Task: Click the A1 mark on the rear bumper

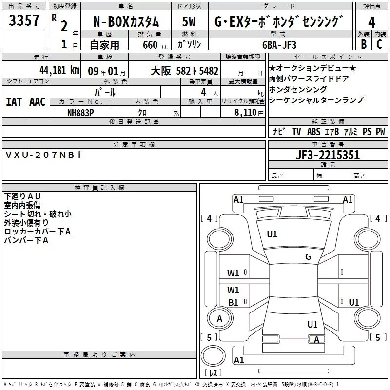Action: coord(239,360)
